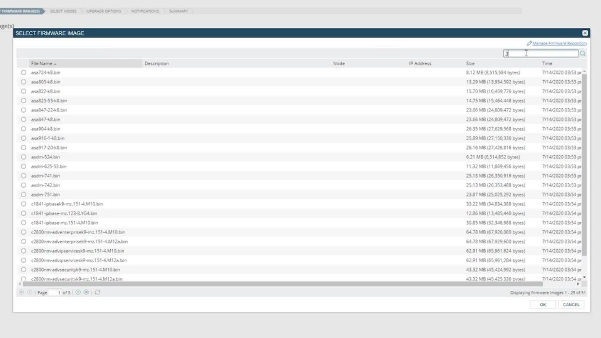Click the horizontal scrollbar thumb

click(x=283, y=284)
